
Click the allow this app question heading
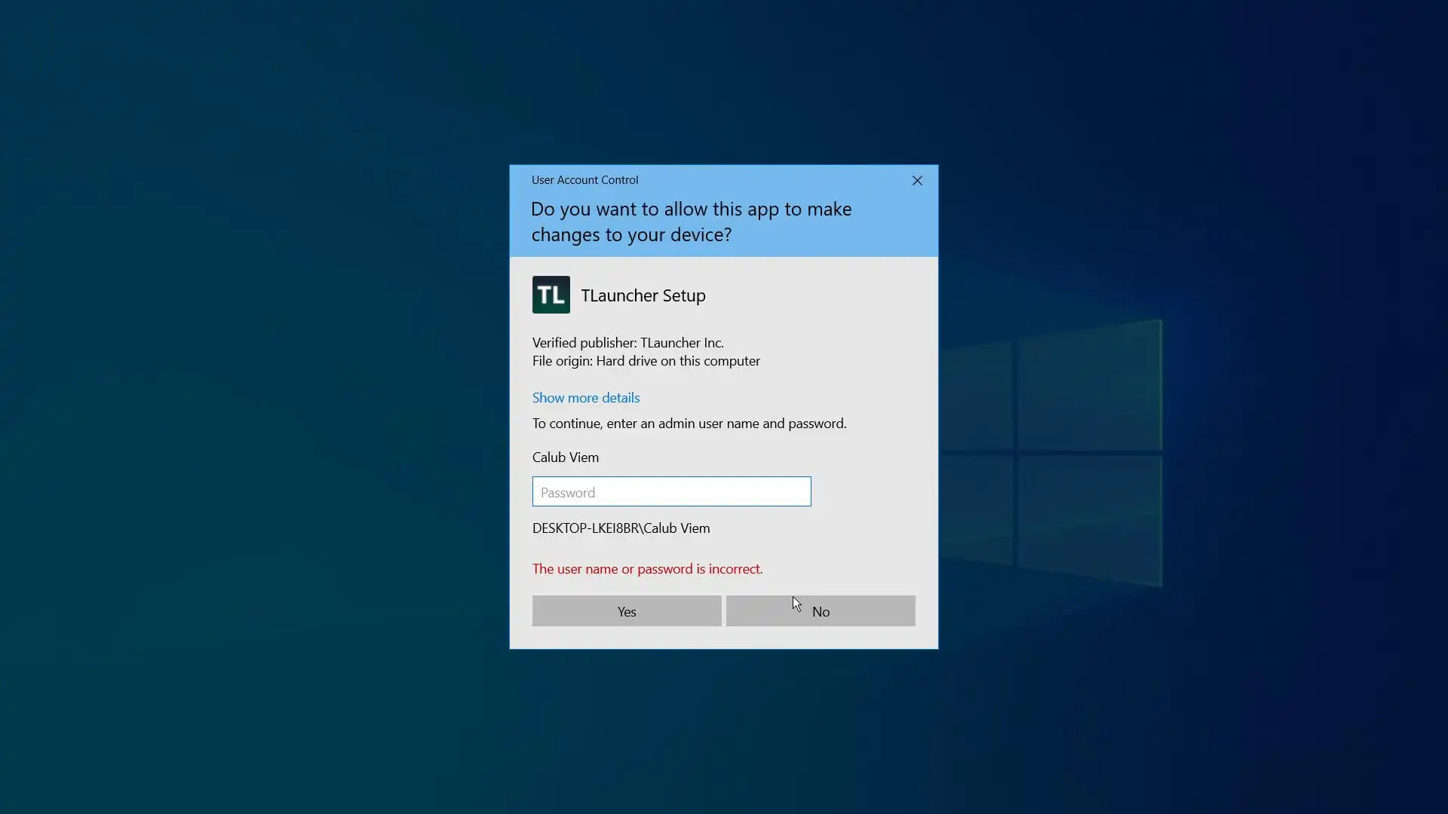point(691,221)
